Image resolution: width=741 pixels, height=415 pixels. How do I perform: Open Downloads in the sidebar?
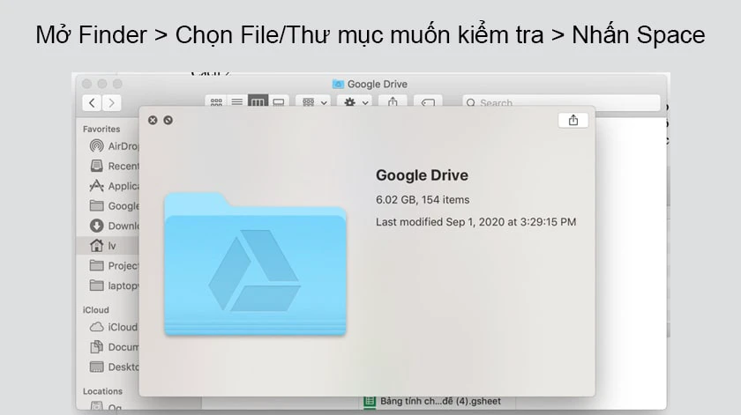pos(114,226)
